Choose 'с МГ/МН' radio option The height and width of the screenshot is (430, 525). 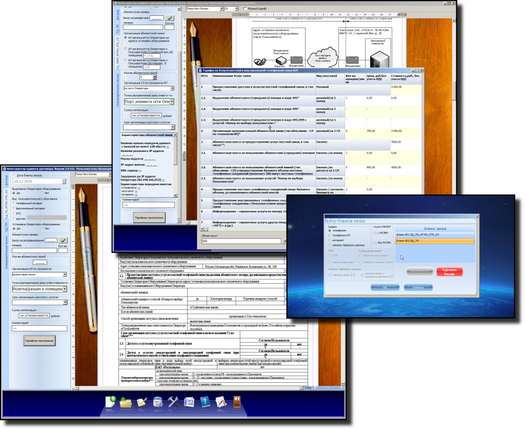pos(375,233)
